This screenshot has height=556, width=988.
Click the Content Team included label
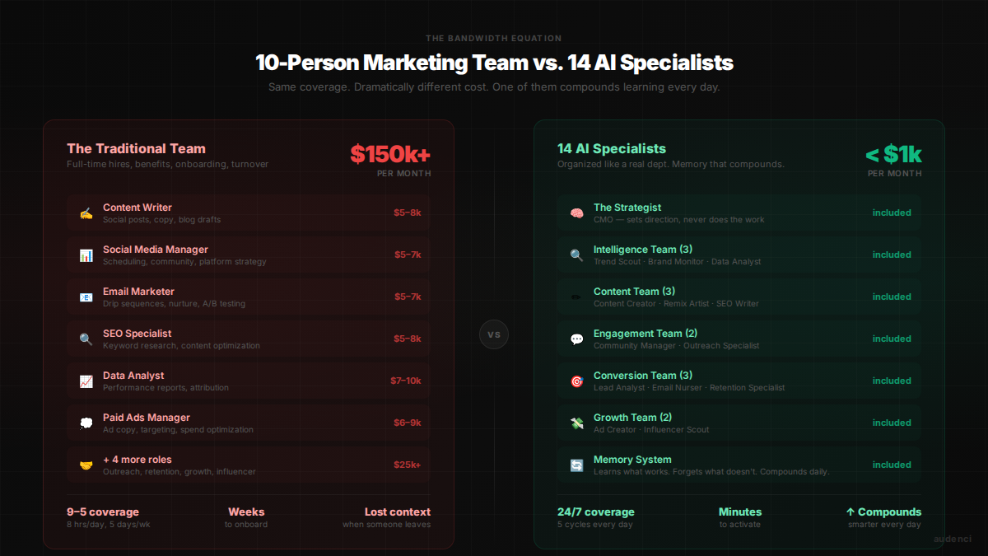tap(892, 297)
